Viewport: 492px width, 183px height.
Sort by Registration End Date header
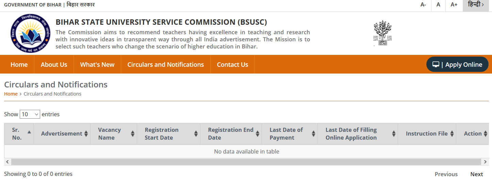(x=230, y=134)
